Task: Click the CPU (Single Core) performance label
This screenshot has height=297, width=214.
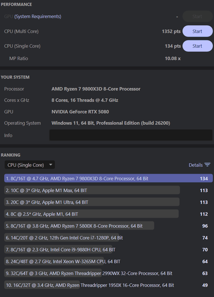Action: [22, 46]
